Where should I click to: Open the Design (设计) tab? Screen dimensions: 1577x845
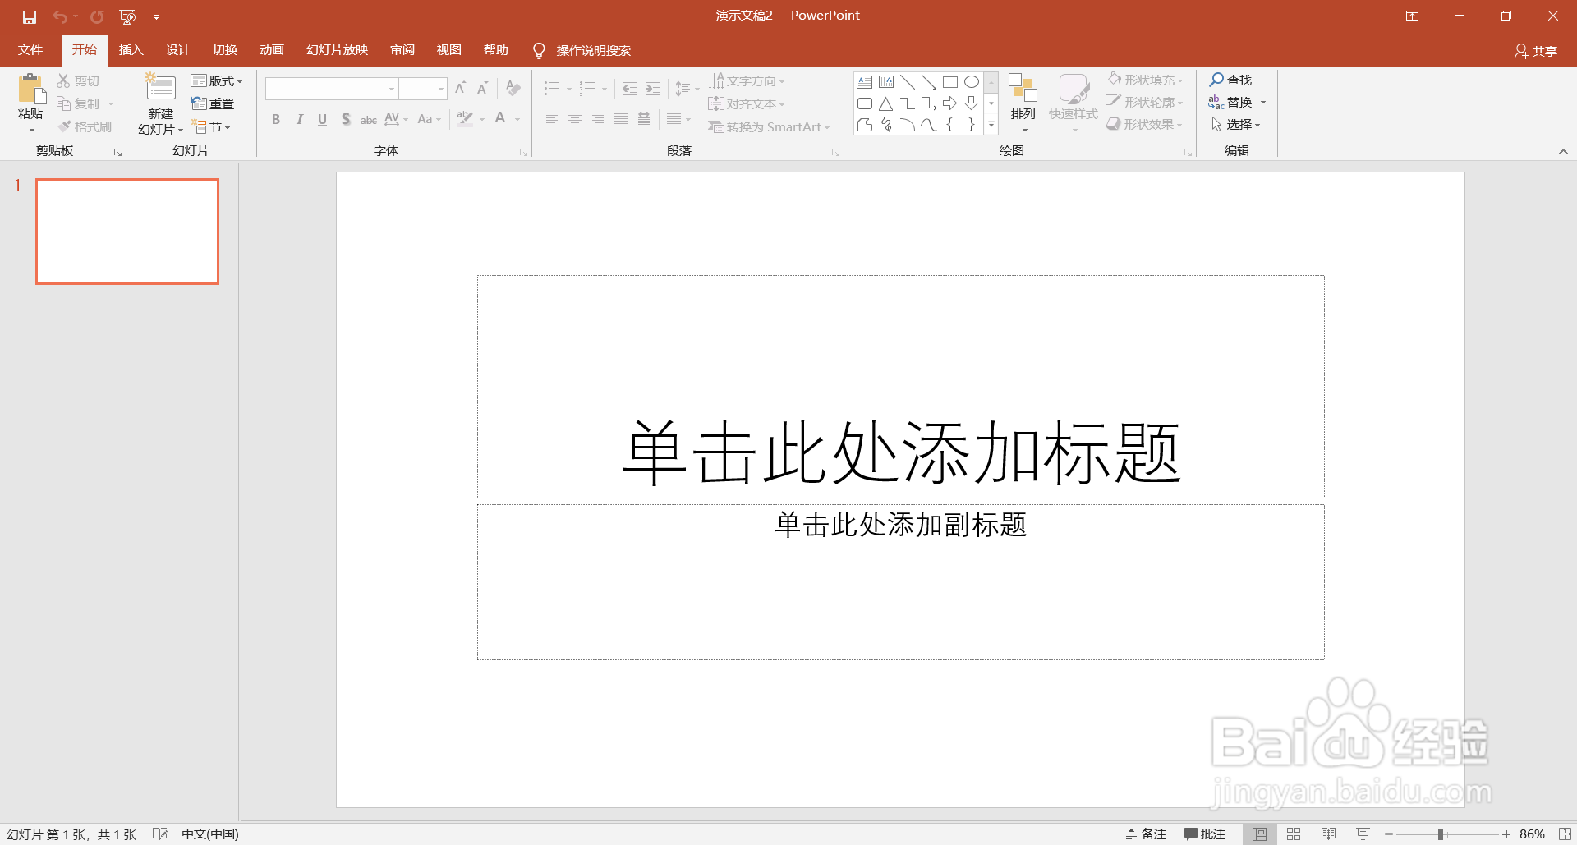coord(177,50)
